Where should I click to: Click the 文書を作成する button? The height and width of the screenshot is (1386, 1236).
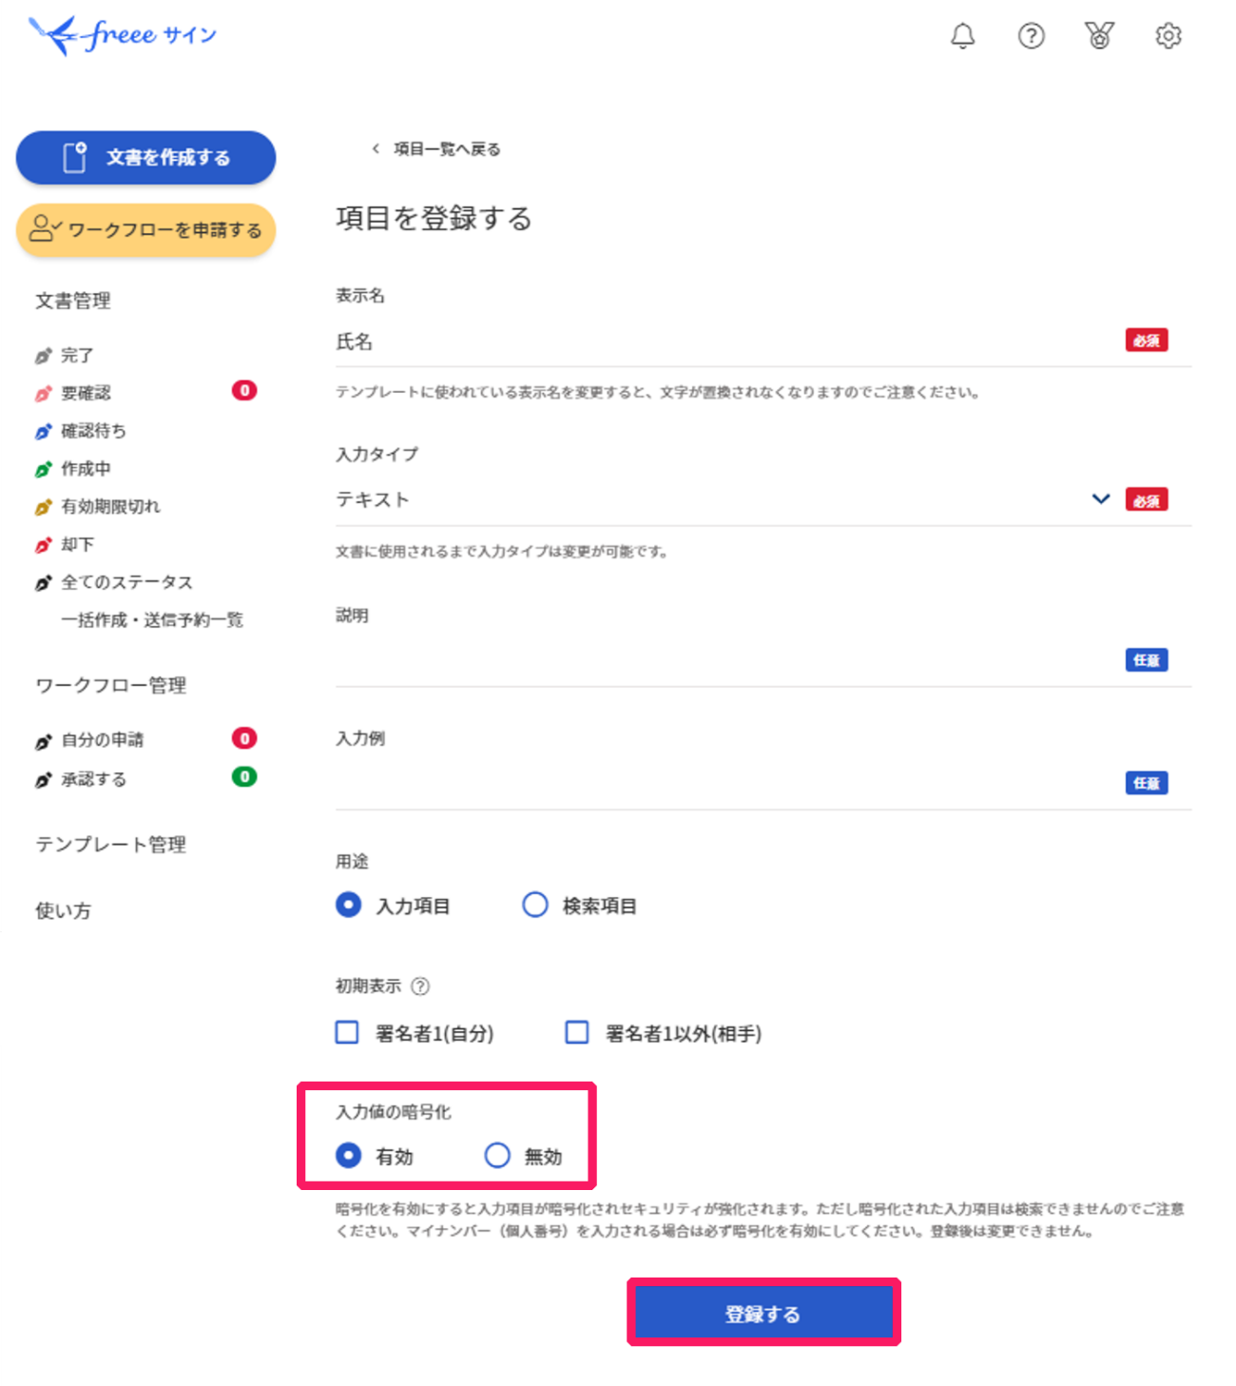tap(145, 157)
